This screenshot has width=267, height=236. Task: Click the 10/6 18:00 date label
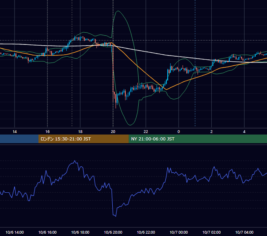(x=80, y=232)
